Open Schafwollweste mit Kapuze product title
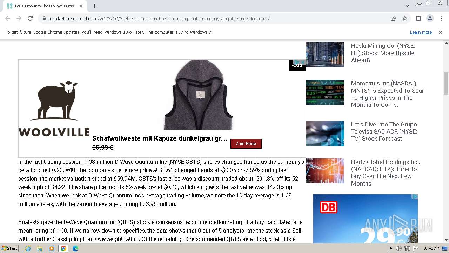The height and width of the screenshot is (253, 449). coord(160,138)
